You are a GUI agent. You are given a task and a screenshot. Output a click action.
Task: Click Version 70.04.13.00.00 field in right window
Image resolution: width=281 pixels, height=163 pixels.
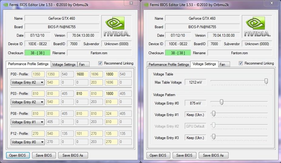[224, 35]
